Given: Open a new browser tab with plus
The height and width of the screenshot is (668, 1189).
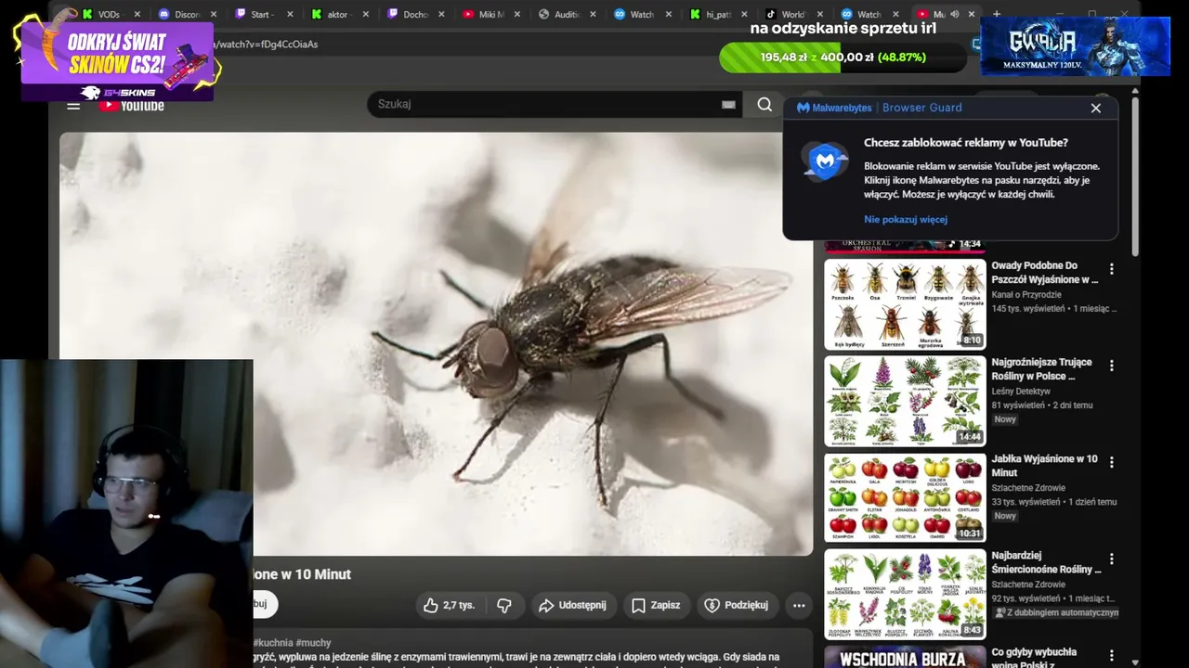Looking at the screenshot, I should tap(997, 14).
